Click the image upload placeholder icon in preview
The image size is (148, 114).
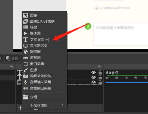96,8
